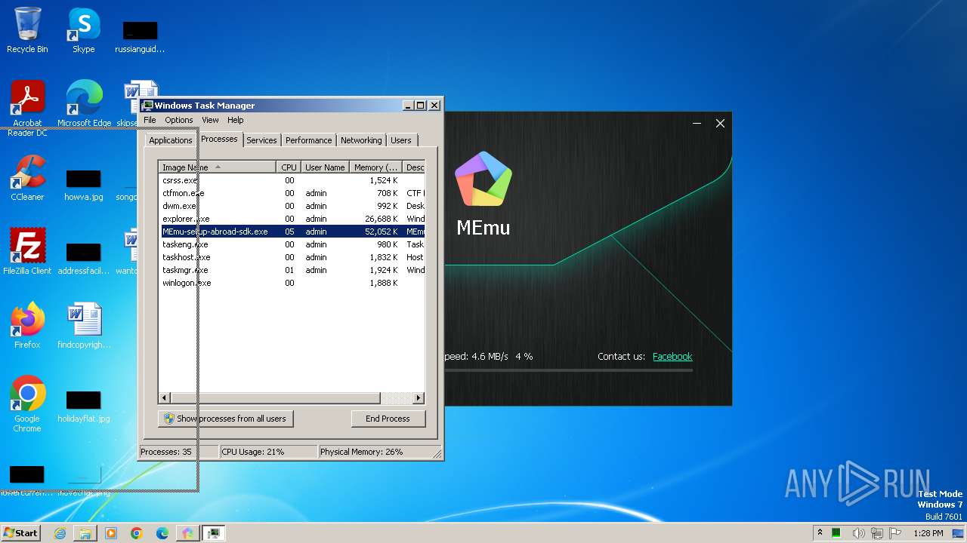Minimize the MEmu installer window
The image size is (967, 543).
697,123
